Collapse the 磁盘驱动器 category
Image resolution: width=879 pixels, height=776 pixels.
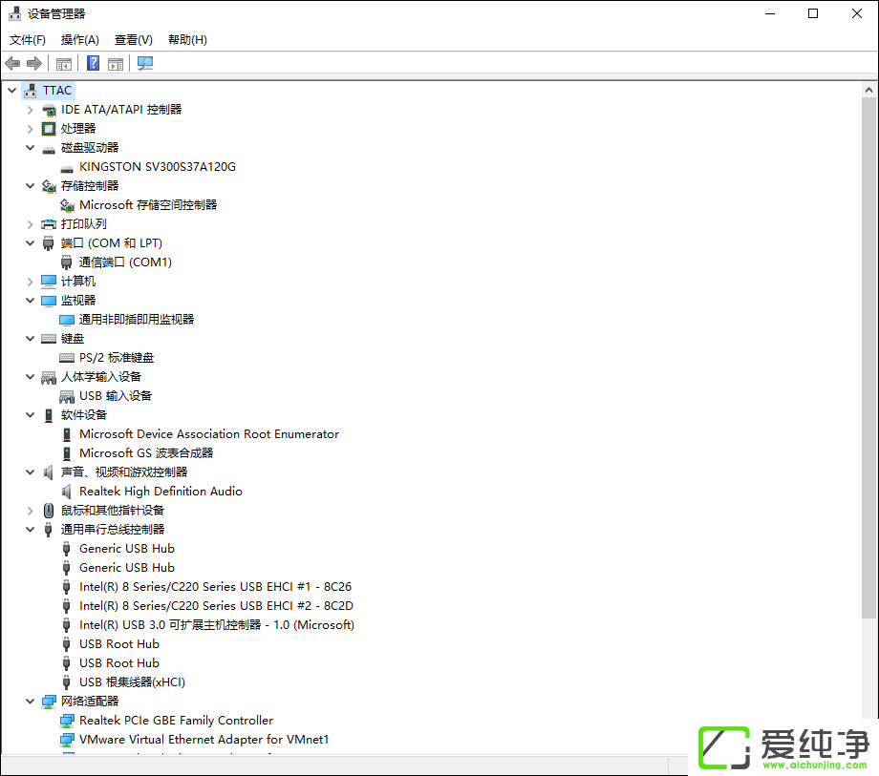pos(30,147)
